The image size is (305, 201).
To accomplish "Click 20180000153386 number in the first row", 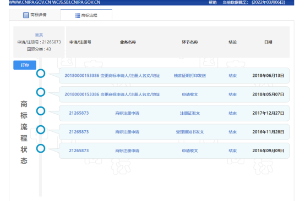I will [82, 75].
